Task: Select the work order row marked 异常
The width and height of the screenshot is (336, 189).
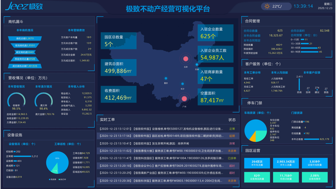Action: 168,144
